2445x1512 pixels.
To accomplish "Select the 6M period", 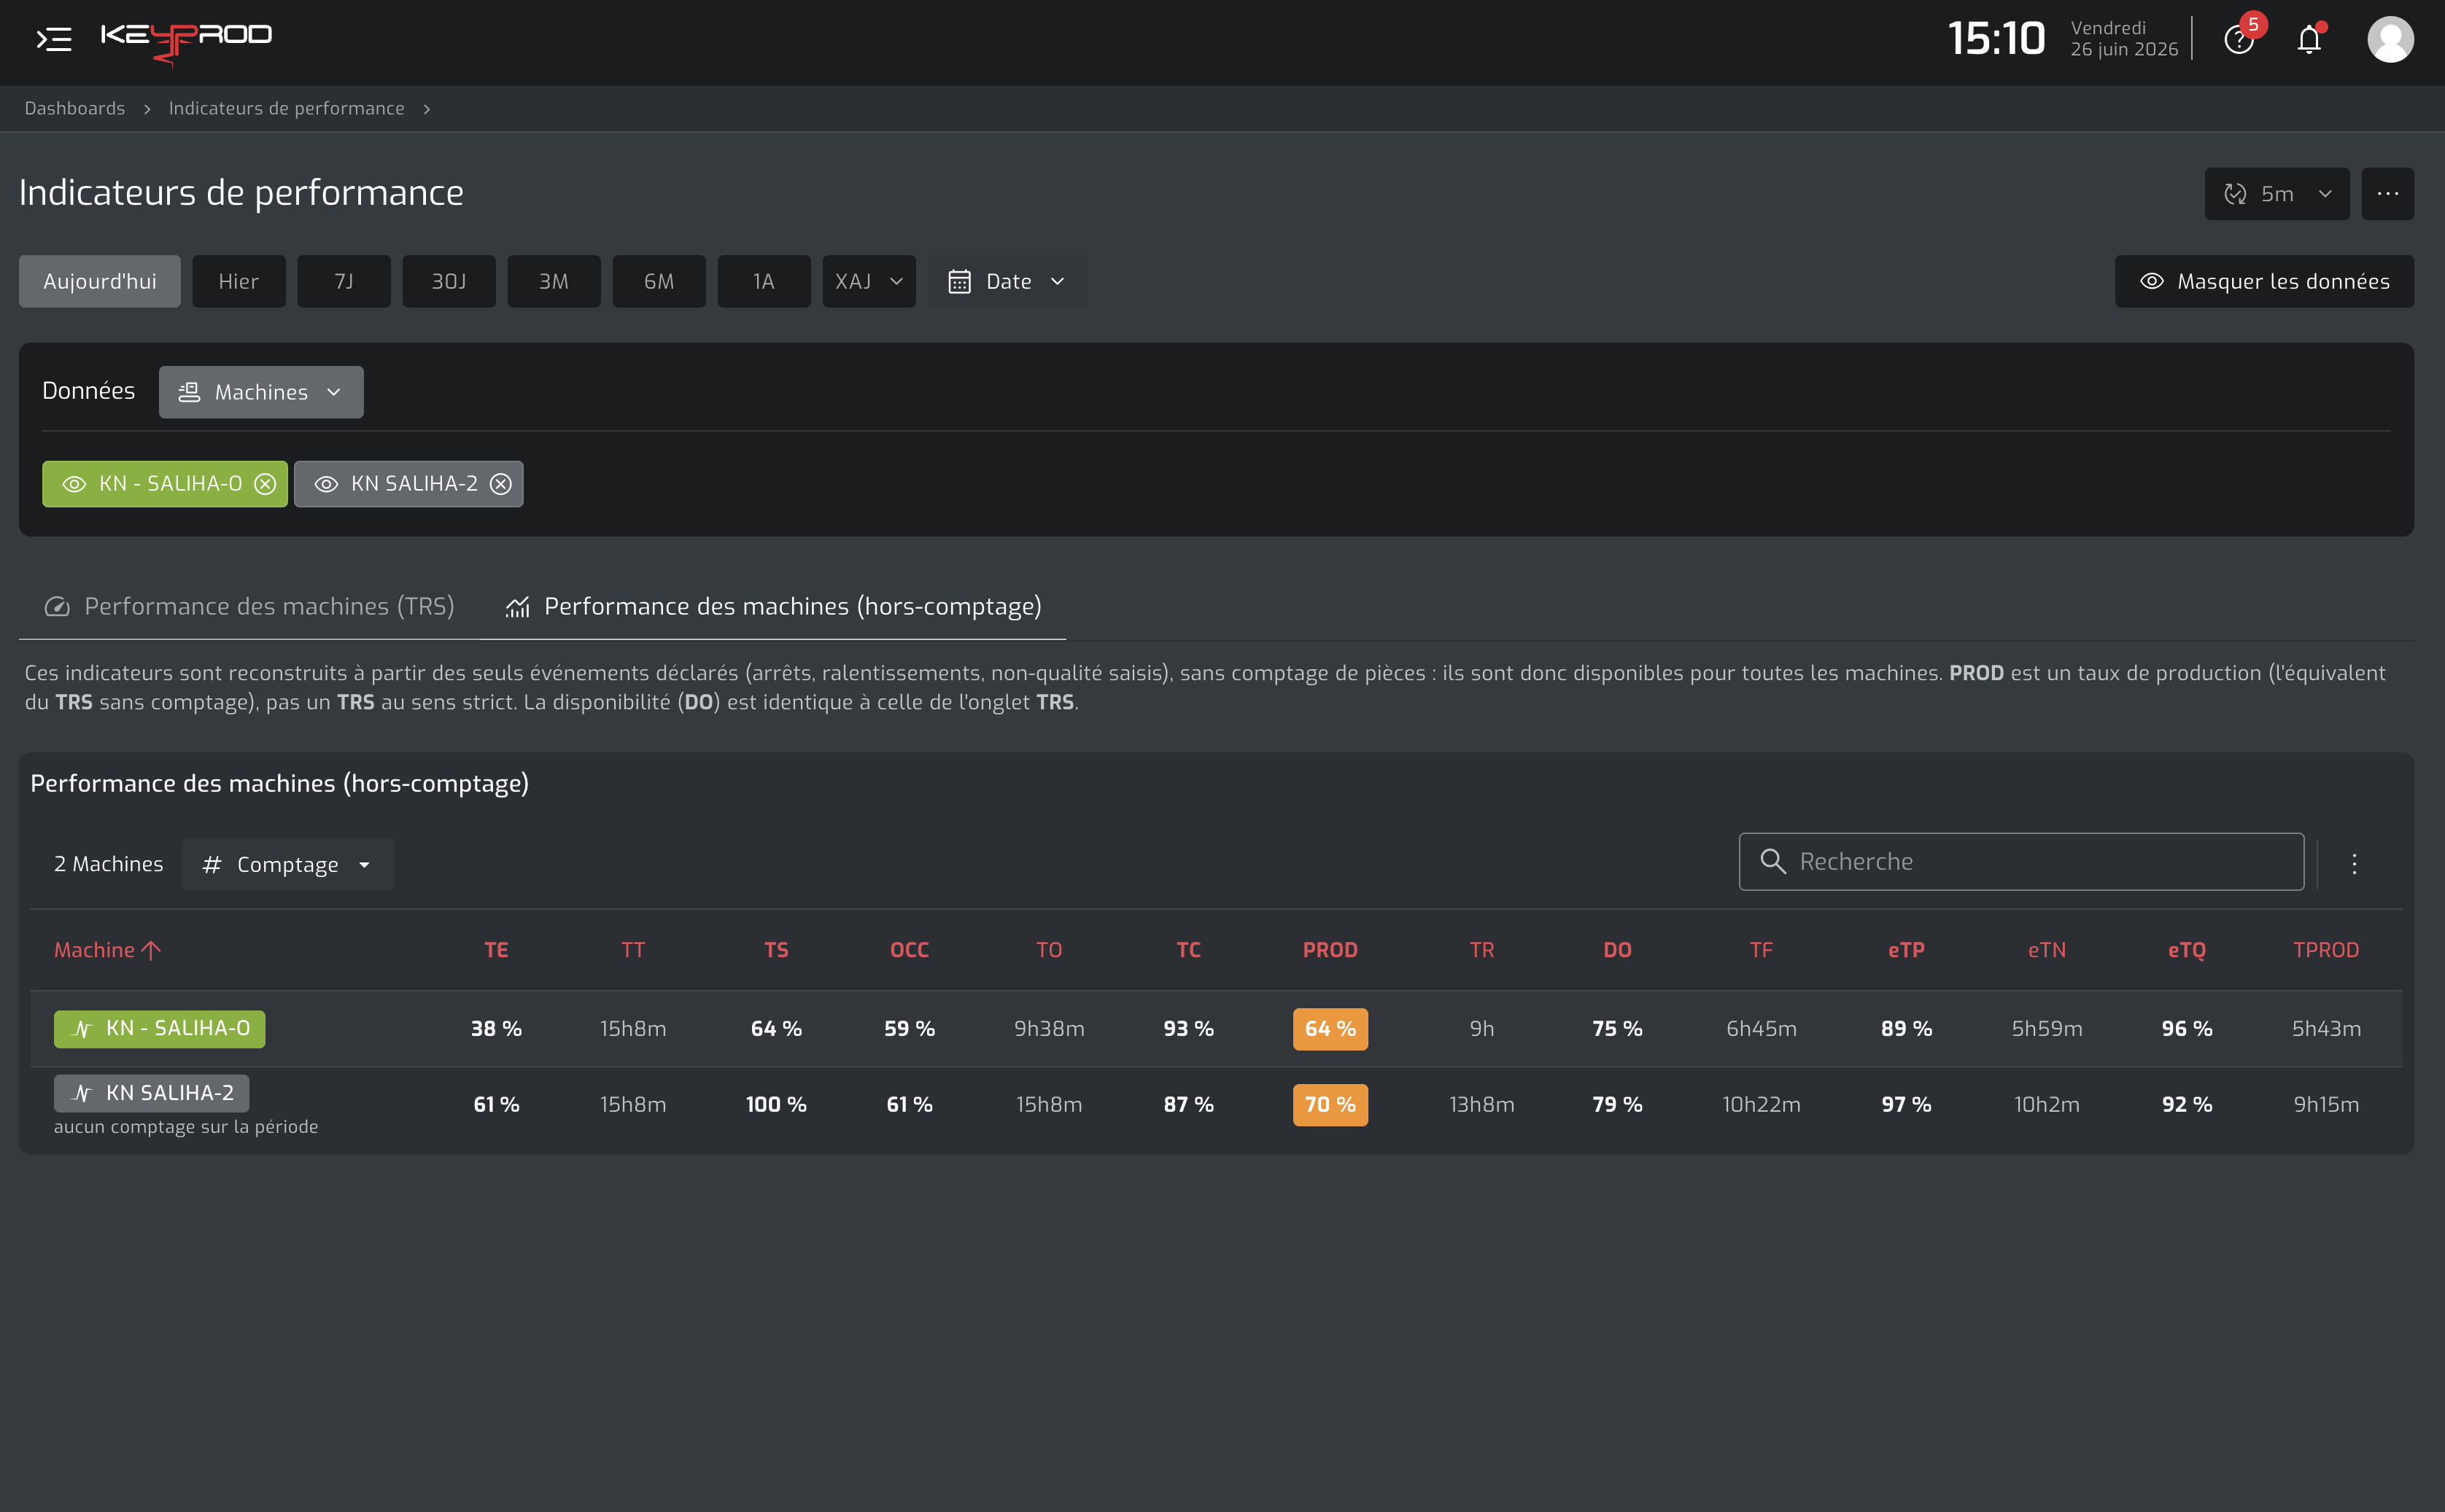I will coord(659,281).
